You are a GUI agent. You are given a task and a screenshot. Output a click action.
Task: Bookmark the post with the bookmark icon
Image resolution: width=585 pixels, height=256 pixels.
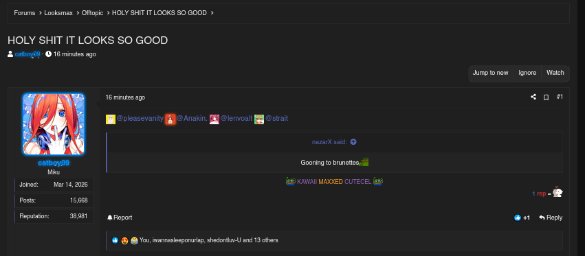click(546, 97)
